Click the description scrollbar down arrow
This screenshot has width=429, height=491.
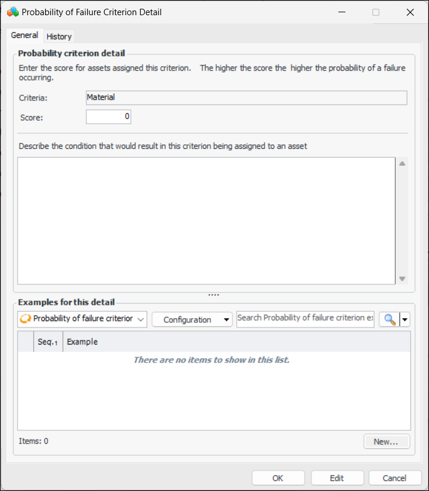(x=402, y=278)
